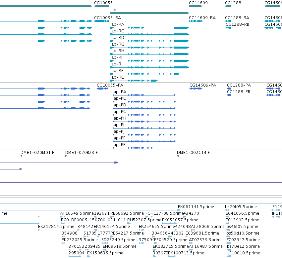
Task: Click the DME1-020M01.F clone label
Action: click(37, 153)
